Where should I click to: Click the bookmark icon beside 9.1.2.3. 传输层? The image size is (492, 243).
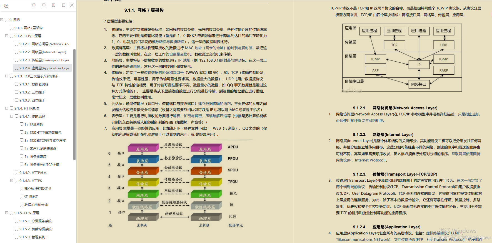(x=17, y=60)
